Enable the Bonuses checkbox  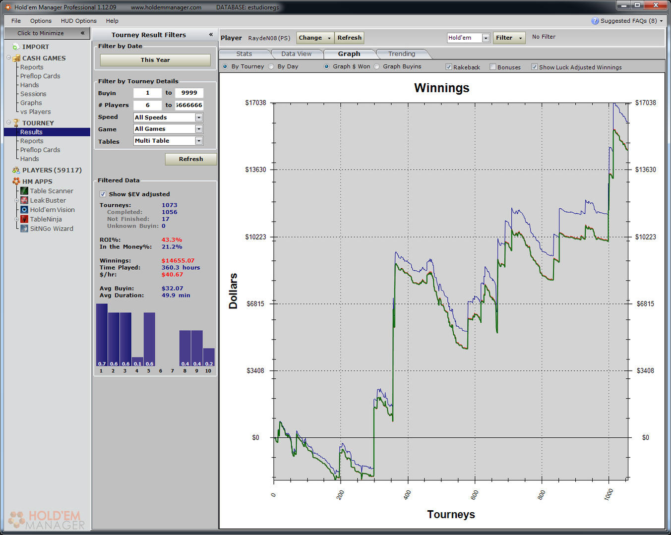coord(493,67)
